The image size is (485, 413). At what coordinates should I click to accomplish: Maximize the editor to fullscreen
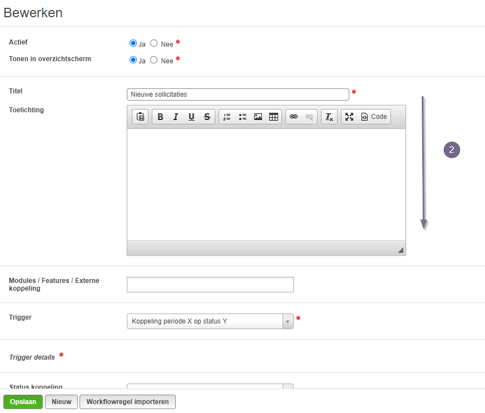coord(349,117)
